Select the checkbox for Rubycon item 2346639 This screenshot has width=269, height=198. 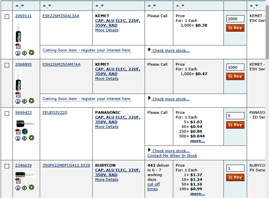pyautogui.click(x=7, y=166)
